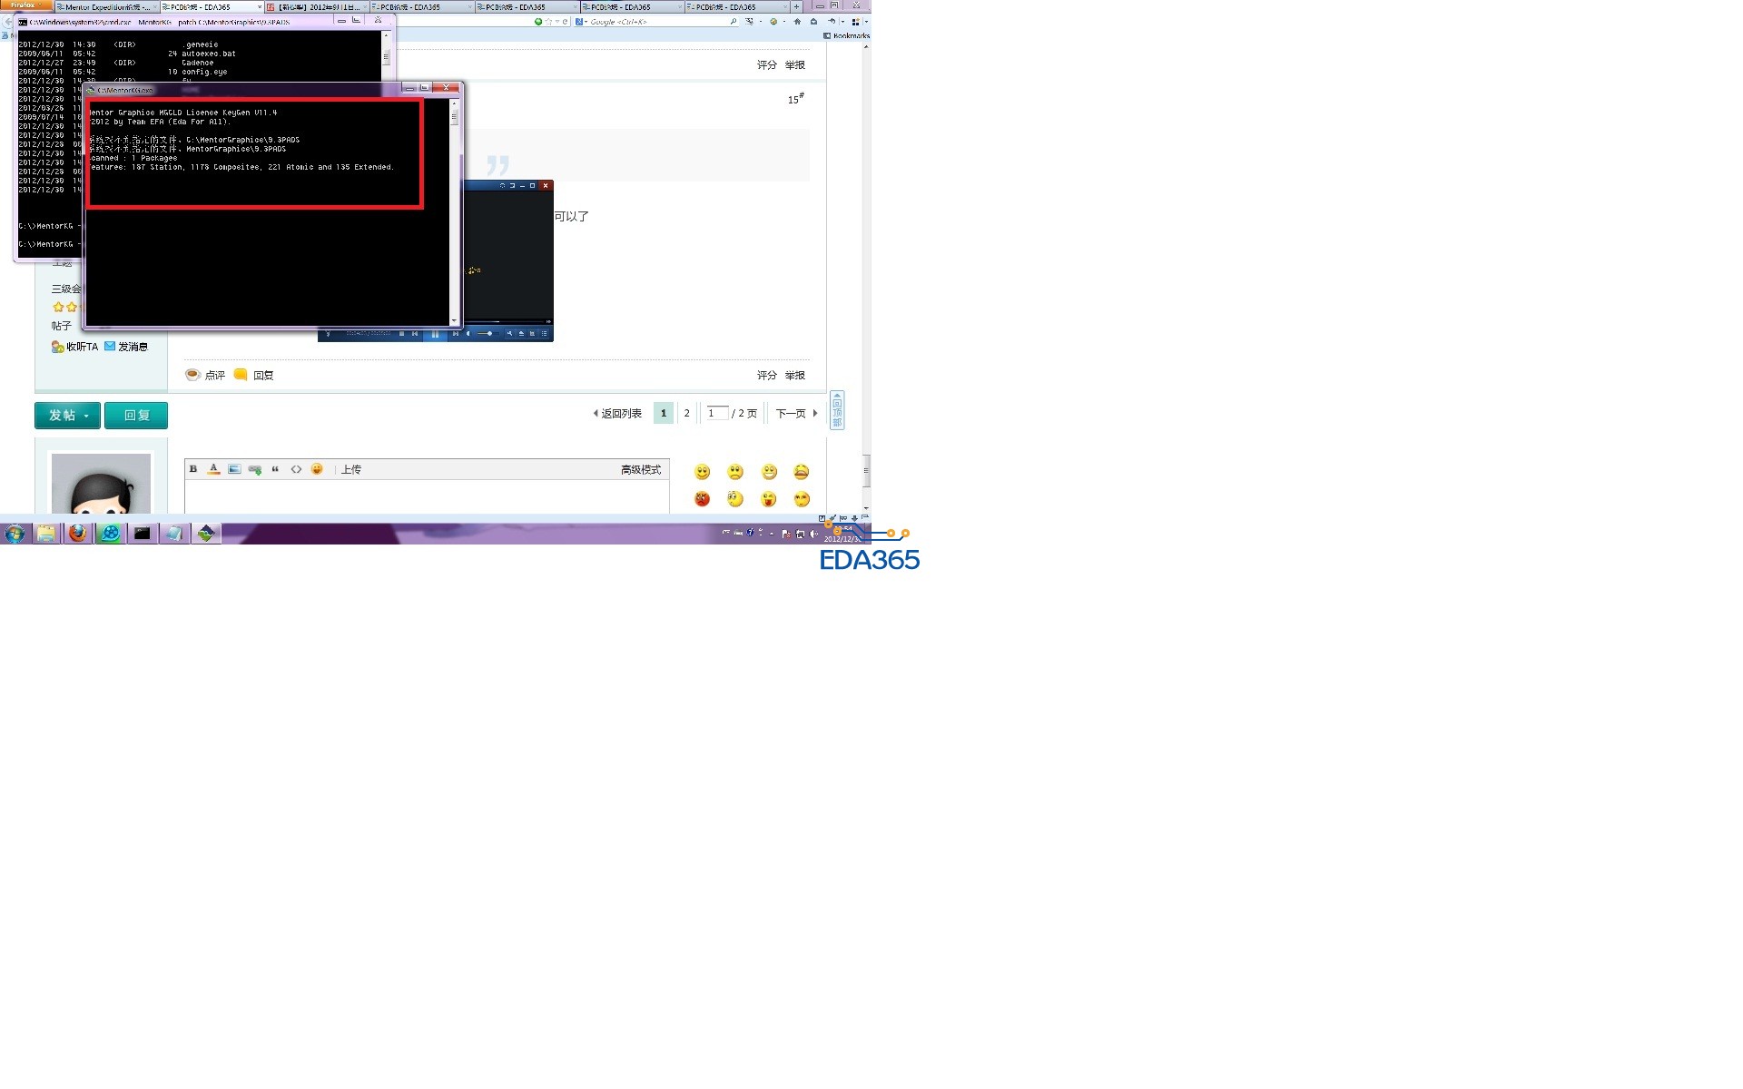Go to page 2 of thread
This screenshot has height=1089, width=1743.
[x=686, y=413]
